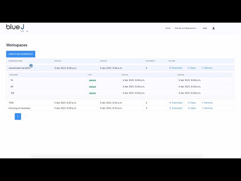The height and width of the screenshot is (181, 241).
Task: Download the Carrying on business workspace
Action: tap(176, 108)
